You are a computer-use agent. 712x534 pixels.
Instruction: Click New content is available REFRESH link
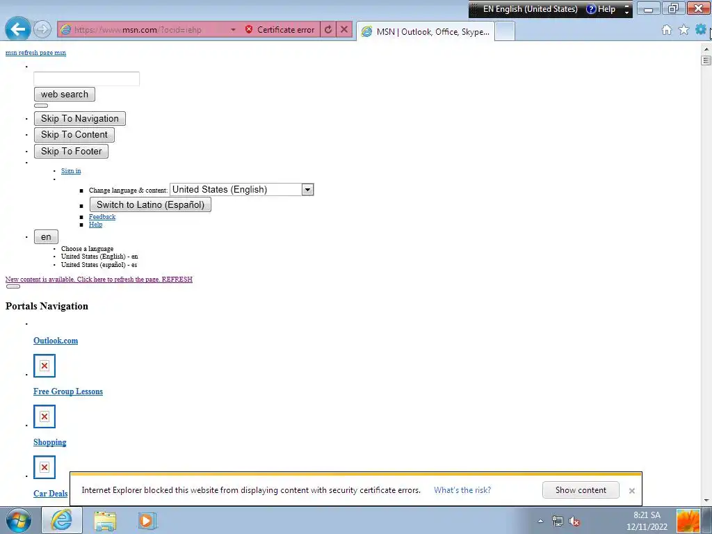coord(99,280)
